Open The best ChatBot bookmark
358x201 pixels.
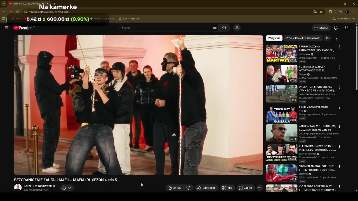tap(103, 19)
